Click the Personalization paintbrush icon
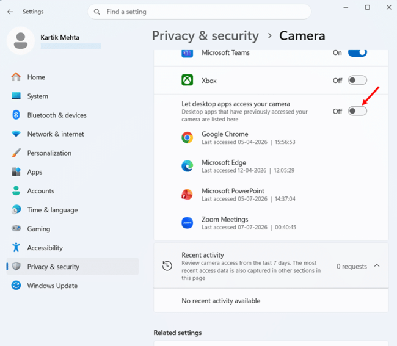The width and height of the screenshot is (397, 346). tap(16, 153)
